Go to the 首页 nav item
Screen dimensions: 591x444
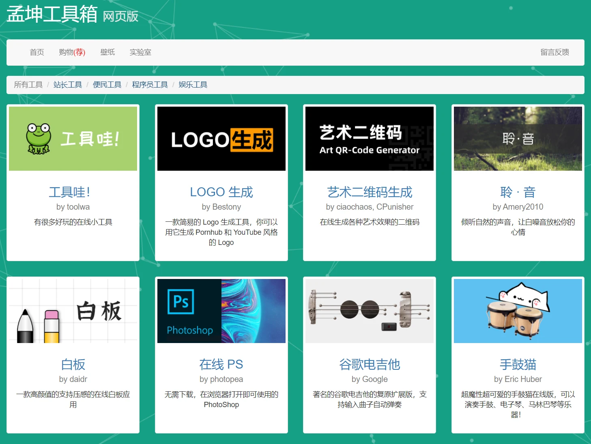[x=37, y=52]
